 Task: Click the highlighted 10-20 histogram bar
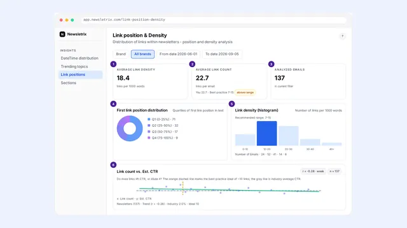(x=267, y=134)
